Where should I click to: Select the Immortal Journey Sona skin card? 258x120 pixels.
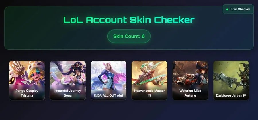tap(68, 81)
